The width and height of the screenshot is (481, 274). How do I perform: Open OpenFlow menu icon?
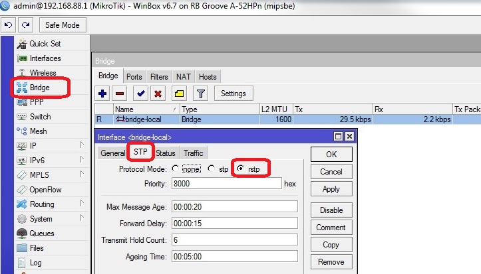click(x=22, y=190)
